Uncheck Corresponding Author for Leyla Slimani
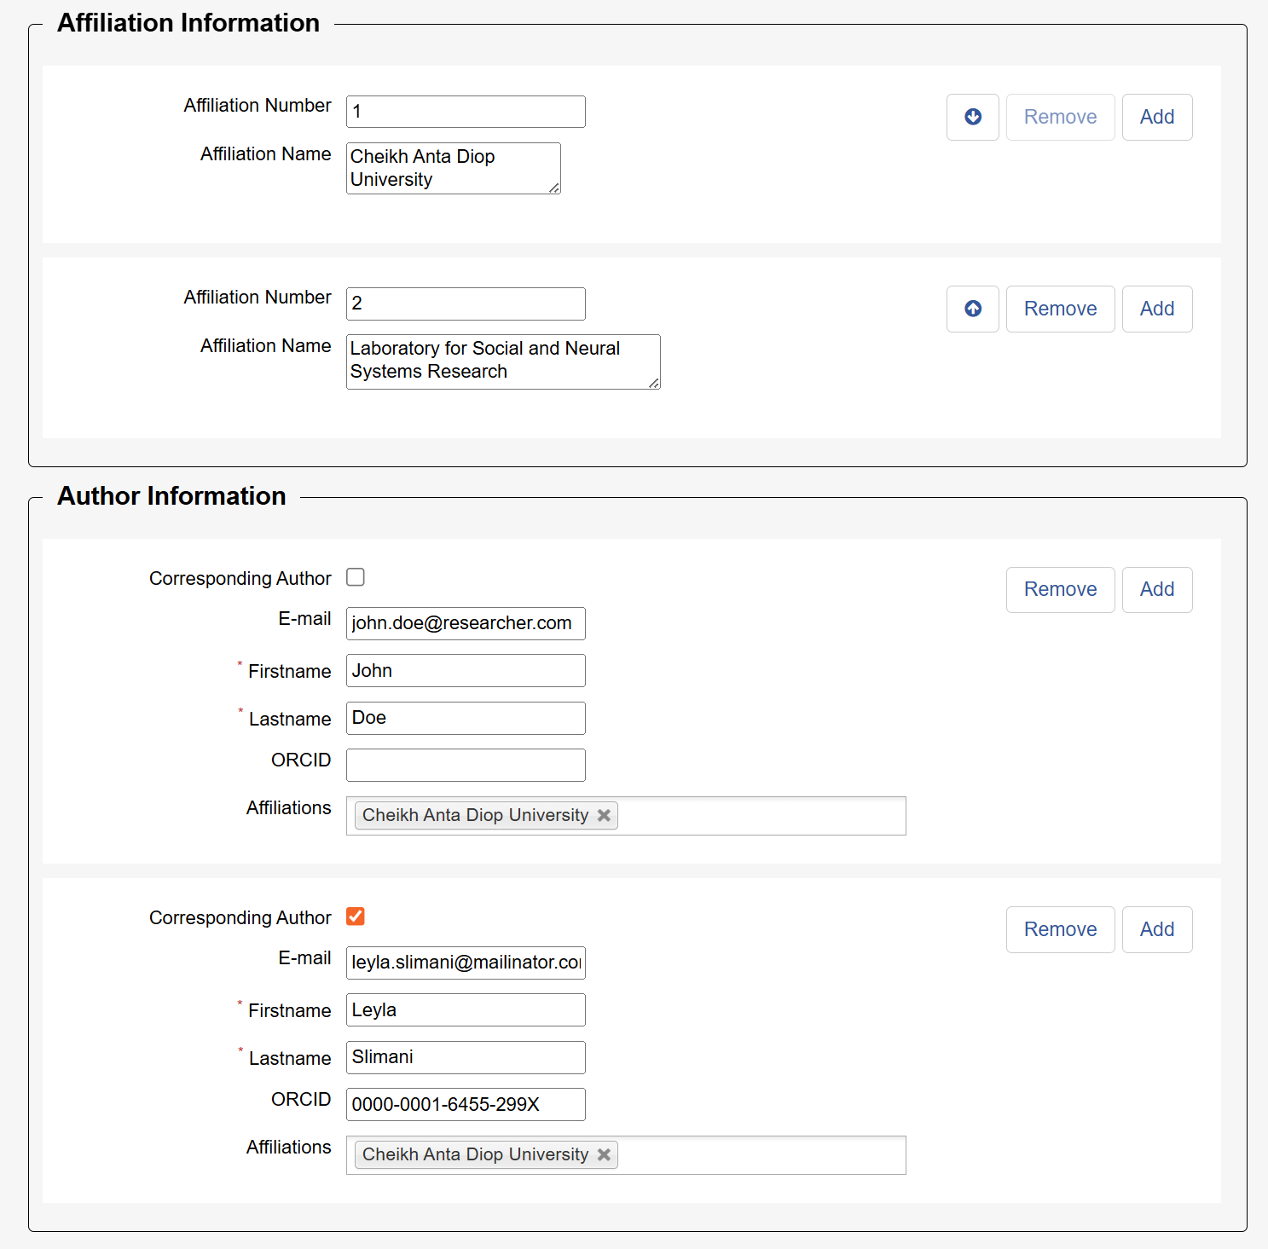Image resolution: width=1268 pixels, height=1249 pixels. coord(356,917)
